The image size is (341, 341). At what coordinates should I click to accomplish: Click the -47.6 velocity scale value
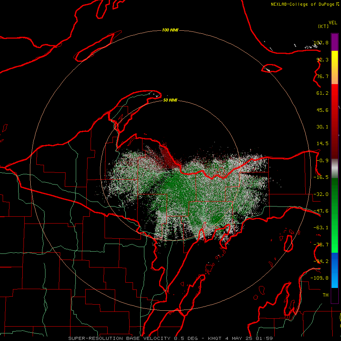[321, 211]
